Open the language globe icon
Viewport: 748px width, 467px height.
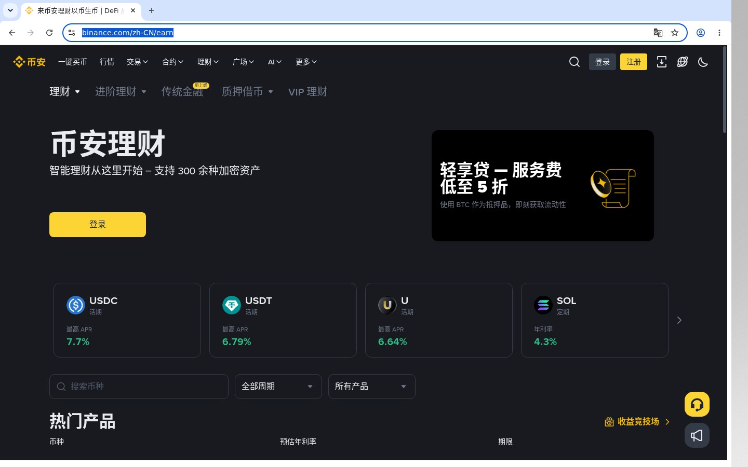683,62
